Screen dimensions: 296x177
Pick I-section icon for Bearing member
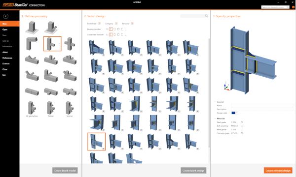(x=111, y=29)
